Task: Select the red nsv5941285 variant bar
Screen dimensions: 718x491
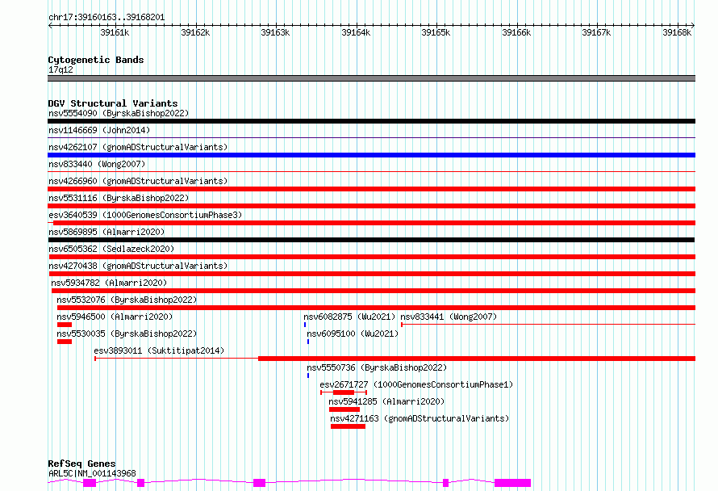Action: [x=344, y=409]
